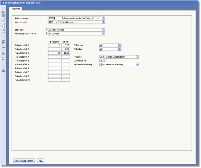The width and height of the screenshot is (201, 168).
Task: Select the 1 Allgemein tab
Action: click(x=15, y=9)
